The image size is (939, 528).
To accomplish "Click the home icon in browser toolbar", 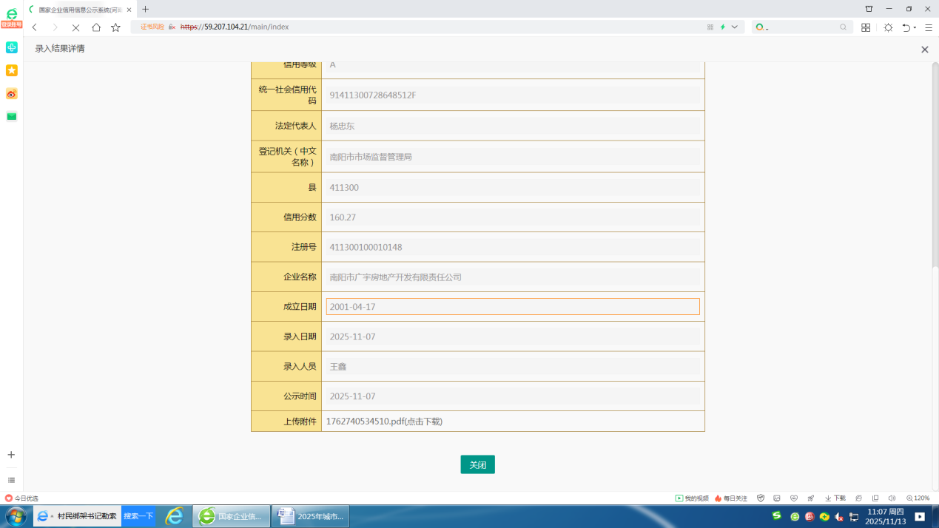I will [x=96, y=27].
